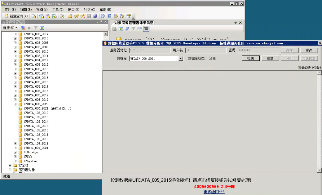
Task: Select the UfNote_001_2021 database
Action: pyautogui.click(x=36, y=148)
